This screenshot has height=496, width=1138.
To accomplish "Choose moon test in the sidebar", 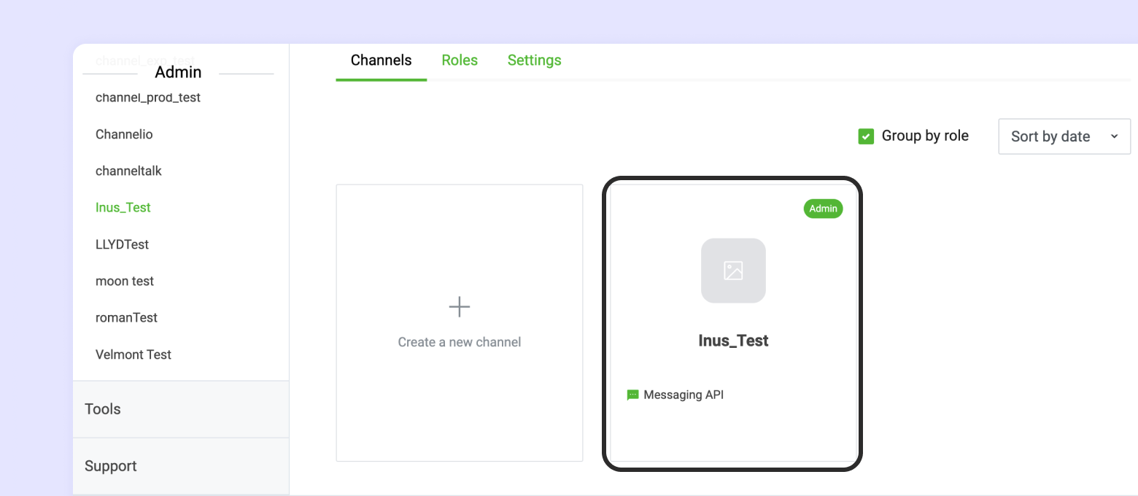I will click(x=125, y=281).
